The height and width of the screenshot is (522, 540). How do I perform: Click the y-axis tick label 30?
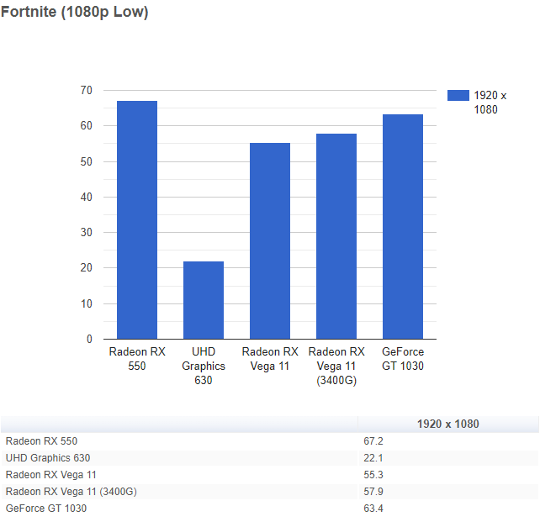pyautogui.click(x=86, y=232)
